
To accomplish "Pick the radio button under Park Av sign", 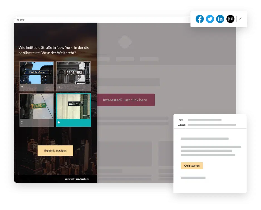I will tap(22, 122).
